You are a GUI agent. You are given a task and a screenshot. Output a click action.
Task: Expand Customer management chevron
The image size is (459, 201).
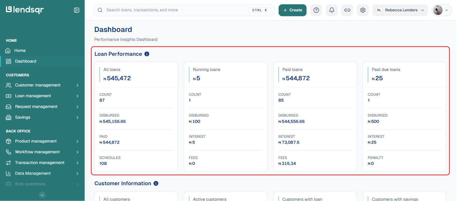pos(77,85)
